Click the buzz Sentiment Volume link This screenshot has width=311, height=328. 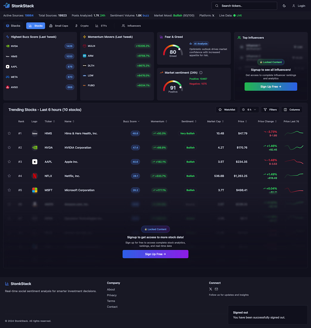point(146,16)
